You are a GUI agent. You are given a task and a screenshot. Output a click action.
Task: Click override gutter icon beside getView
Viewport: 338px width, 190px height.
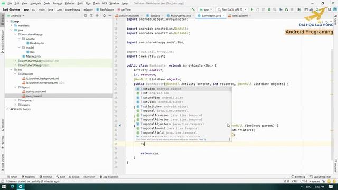point(120,126)
